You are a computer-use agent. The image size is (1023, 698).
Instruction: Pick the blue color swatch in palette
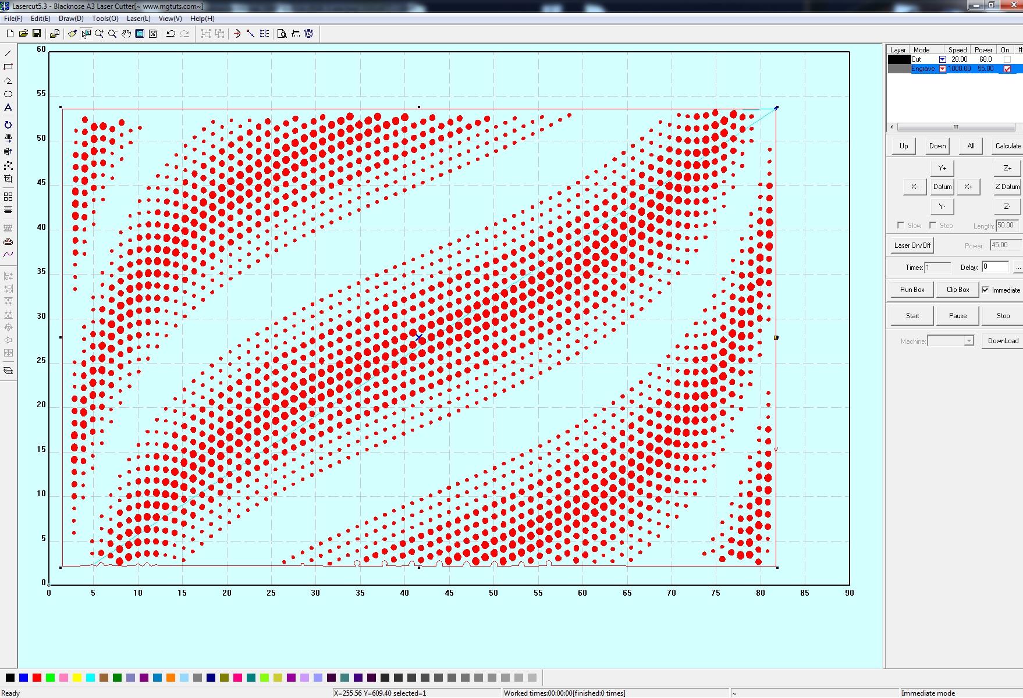(x=23, y=678)
